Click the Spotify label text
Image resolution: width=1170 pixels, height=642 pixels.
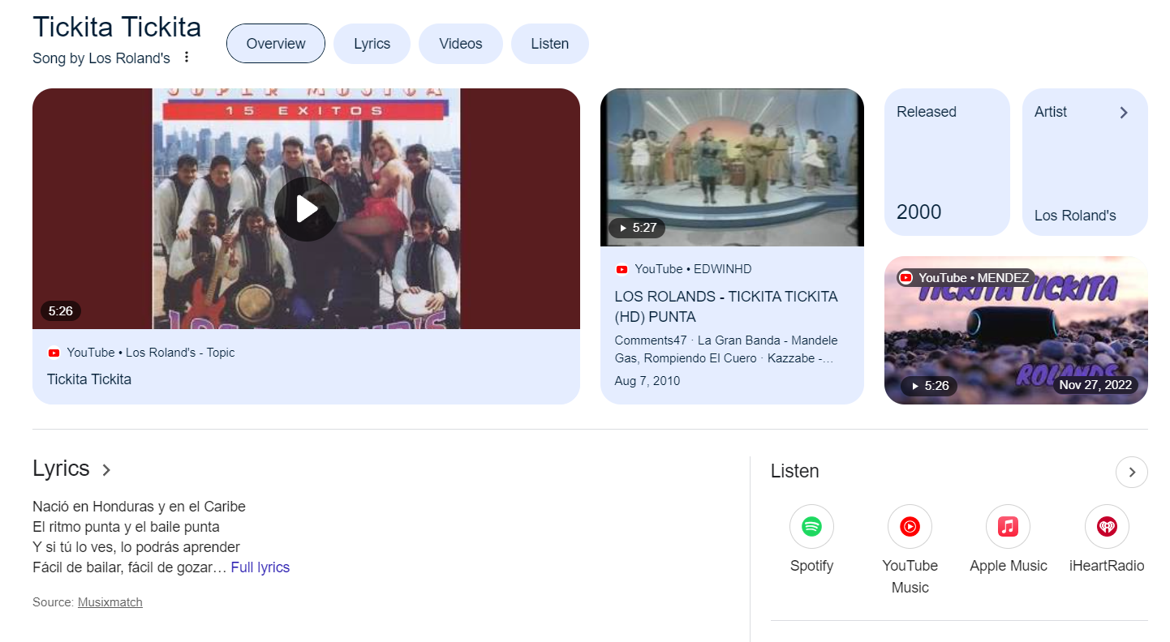(811, 566)
